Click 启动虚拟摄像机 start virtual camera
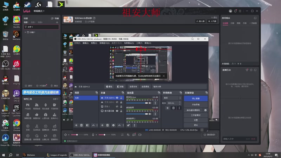Screen dimensions: 281x158 click(x=193, y=110)
